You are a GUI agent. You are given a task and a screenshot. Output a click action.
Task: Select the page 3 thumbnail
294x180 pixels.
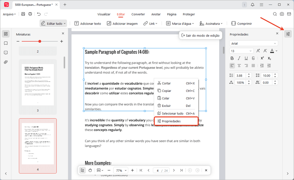coord(38,85)
